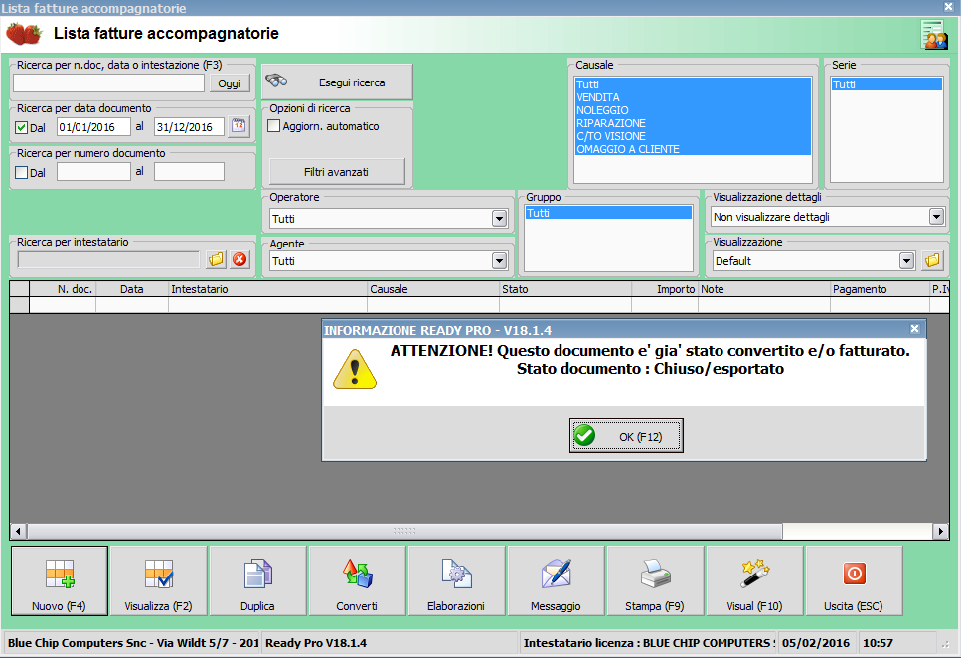Screen dimensions: 961x658
Task: Click the Messaggio envelope button
Action: click(556, 580)
